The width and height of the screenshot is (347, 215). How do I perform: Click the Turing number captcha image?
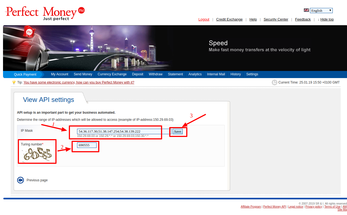pyautogui.click(x=38, y=155)
